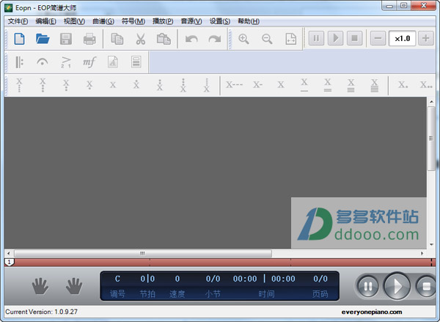This screenshot has width=440, height=322.
Task: Open the 播放(P) menu
Action: [x=163, y=21]
